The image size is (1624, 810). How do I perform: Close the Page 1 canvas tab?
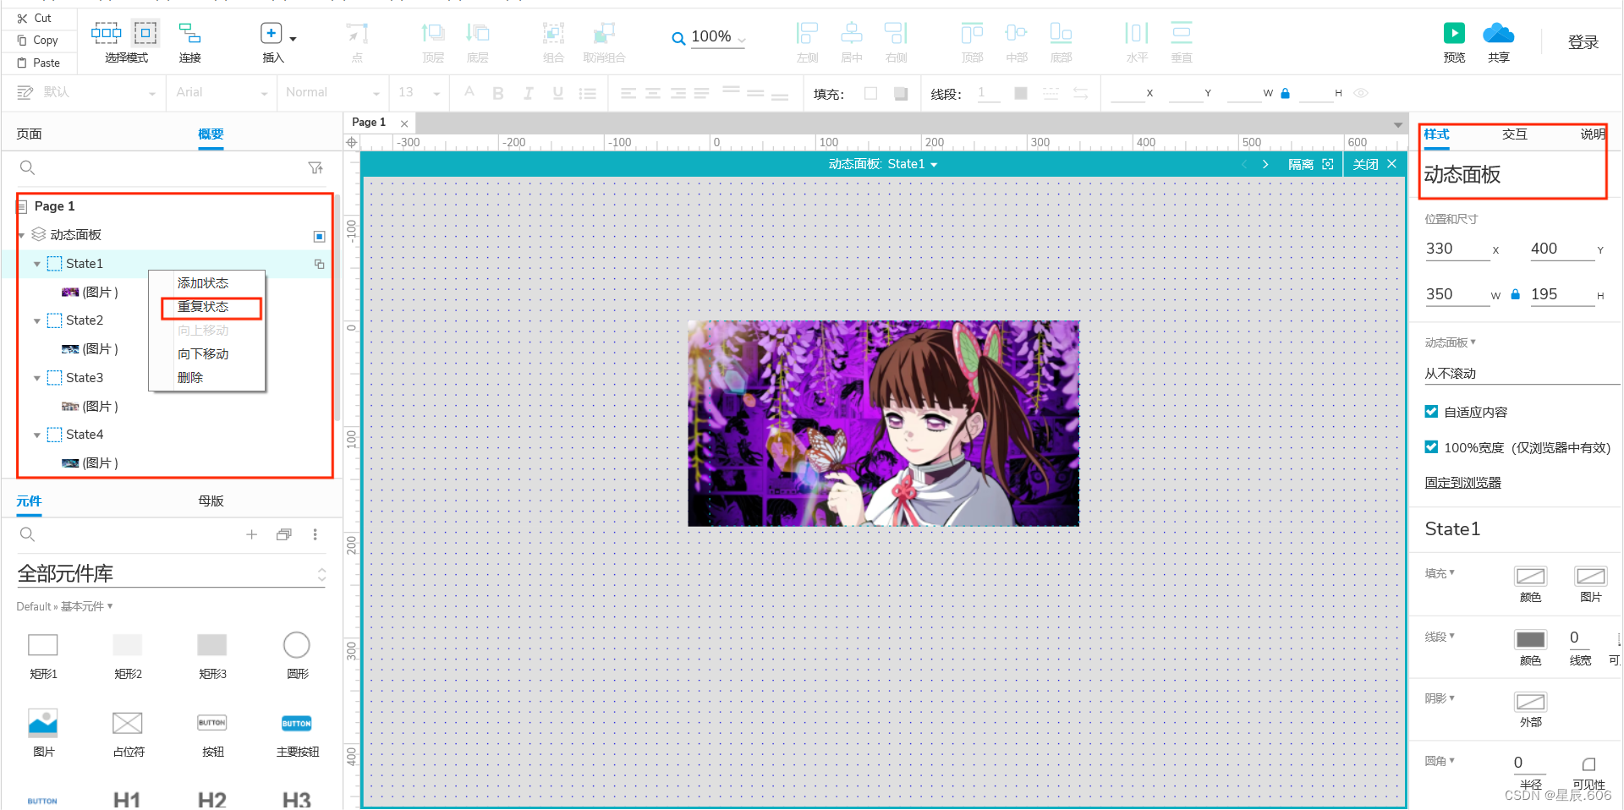(404, 123)
